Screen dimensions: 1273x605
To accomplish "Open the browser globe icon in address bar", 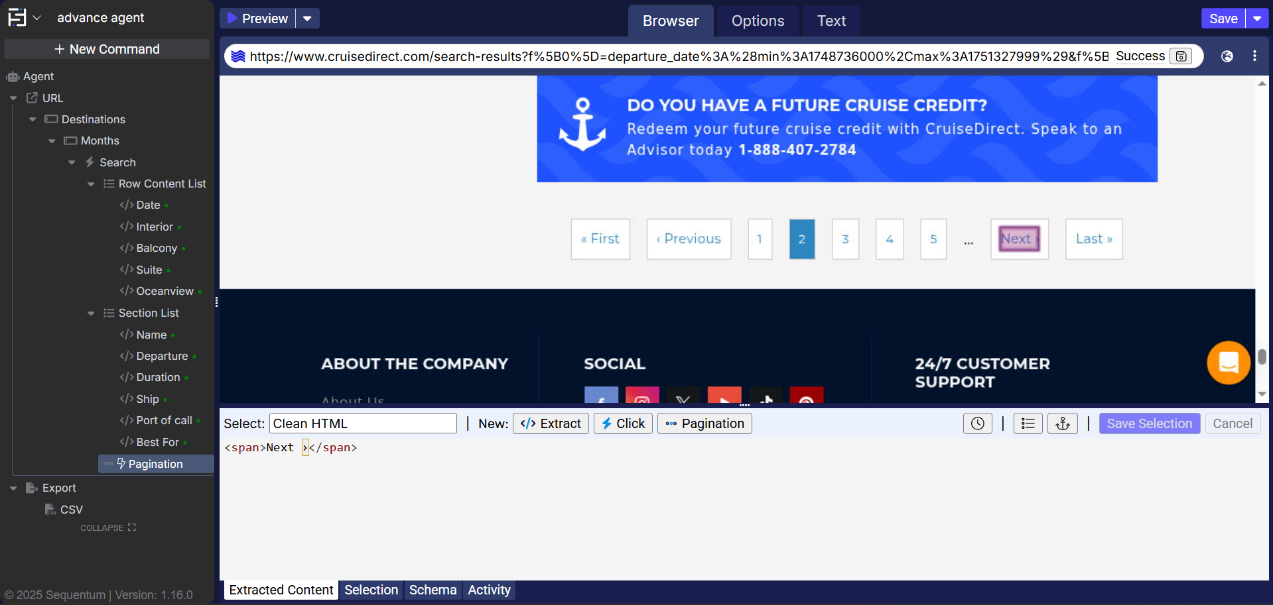I will coord(1227,56).
